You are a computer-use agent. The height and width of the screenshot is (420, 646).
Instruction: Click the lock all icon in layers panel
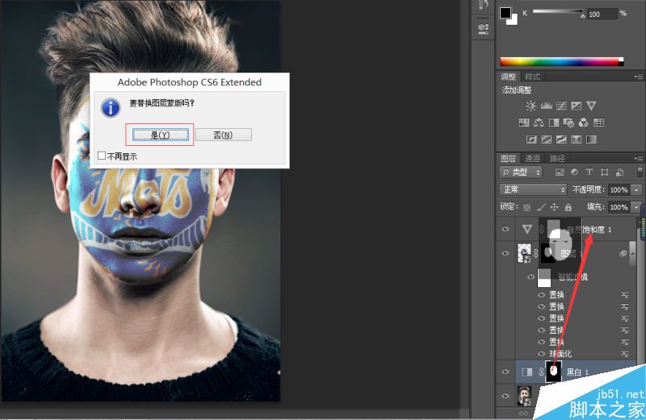click(x=568, y=207)
